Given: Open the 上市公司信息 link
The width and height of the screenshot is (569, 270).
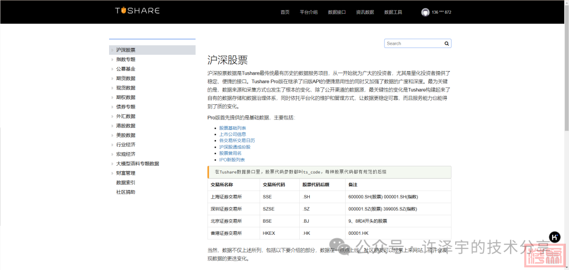Looking at the screenshot, I should click(x=233, y=134).
